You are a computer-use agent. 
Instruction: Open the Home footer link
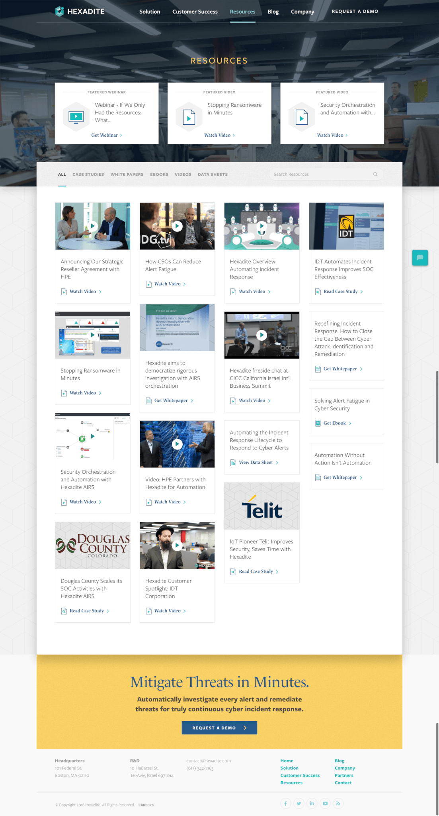pyautogui.click(x=287, y=761)
